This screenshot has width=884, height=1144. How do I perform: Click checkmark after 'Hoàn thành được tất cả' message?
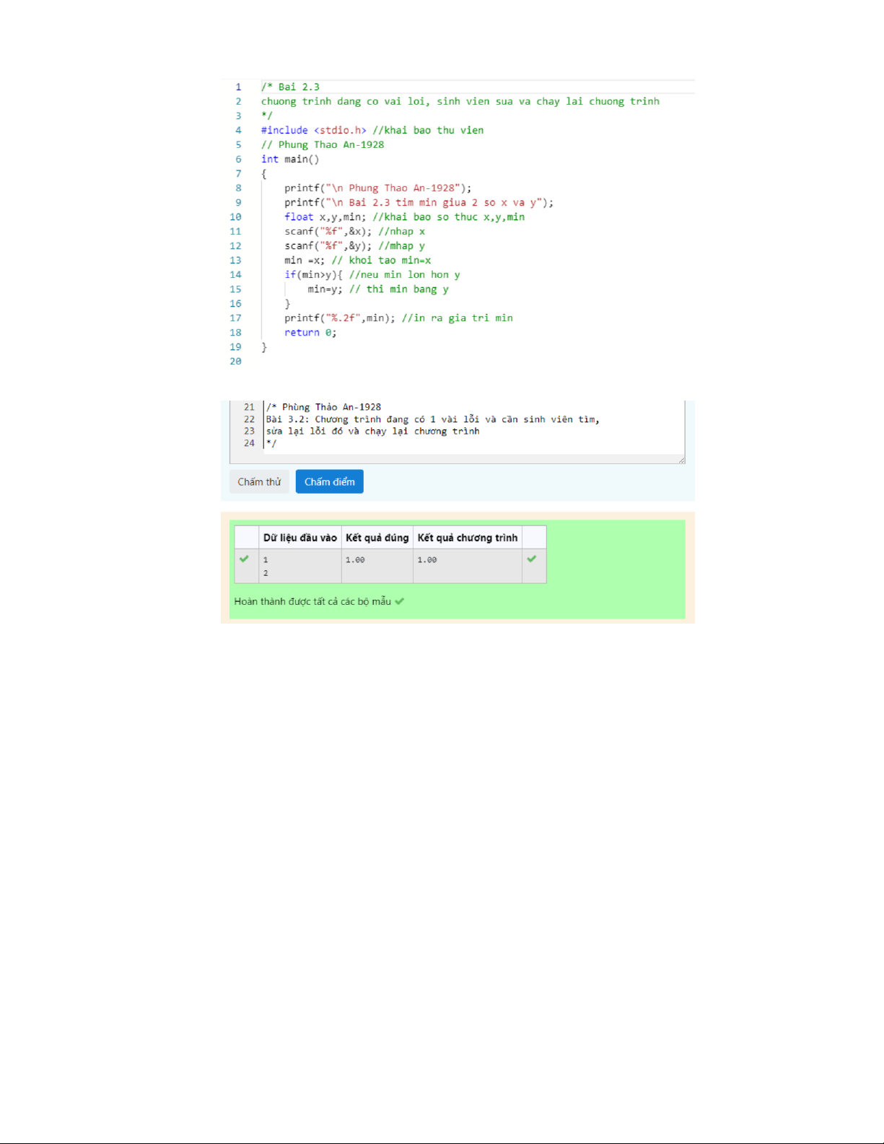pos(400,601)
